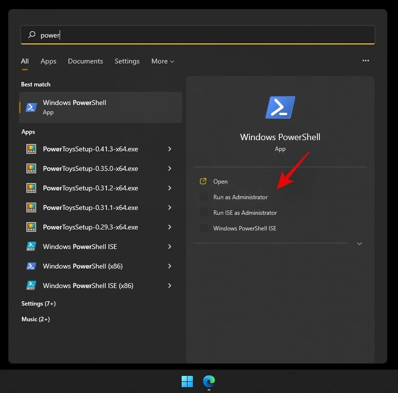Viewport: 398px width, 393px height.
Task: Choose Open in the preview pane
Action: coord(220,182)
